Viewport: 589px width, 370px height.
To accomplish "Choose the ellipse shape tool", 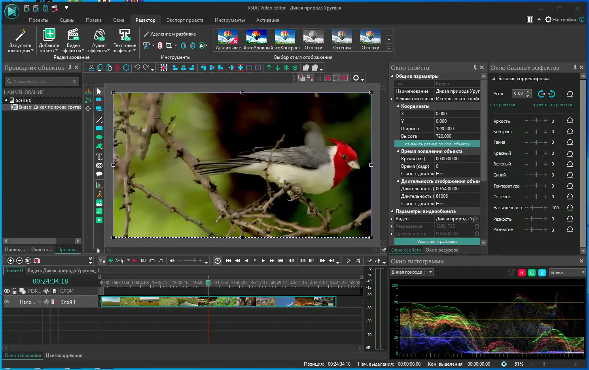I will point(99,137).
